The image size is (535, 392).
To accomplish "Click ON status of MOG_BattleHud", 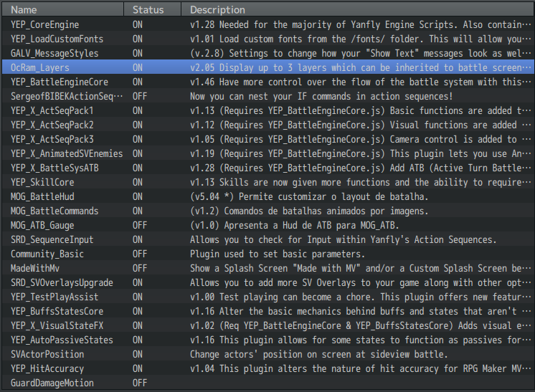I will coord(138,196).
